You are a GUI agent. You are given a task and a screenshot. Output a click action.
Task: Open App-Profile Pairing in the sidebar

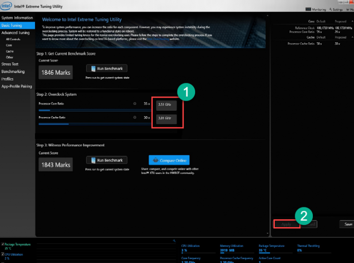tap(16, 86)
